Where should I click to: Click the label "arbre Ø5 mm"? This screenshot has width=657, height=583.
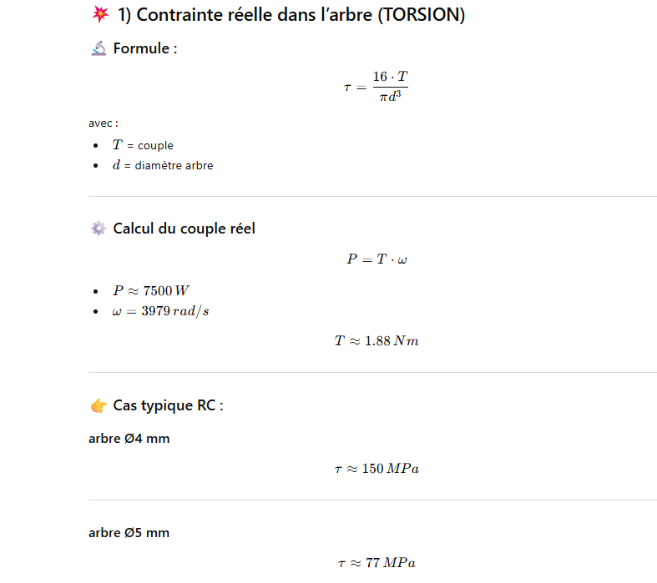click(129, 532)
